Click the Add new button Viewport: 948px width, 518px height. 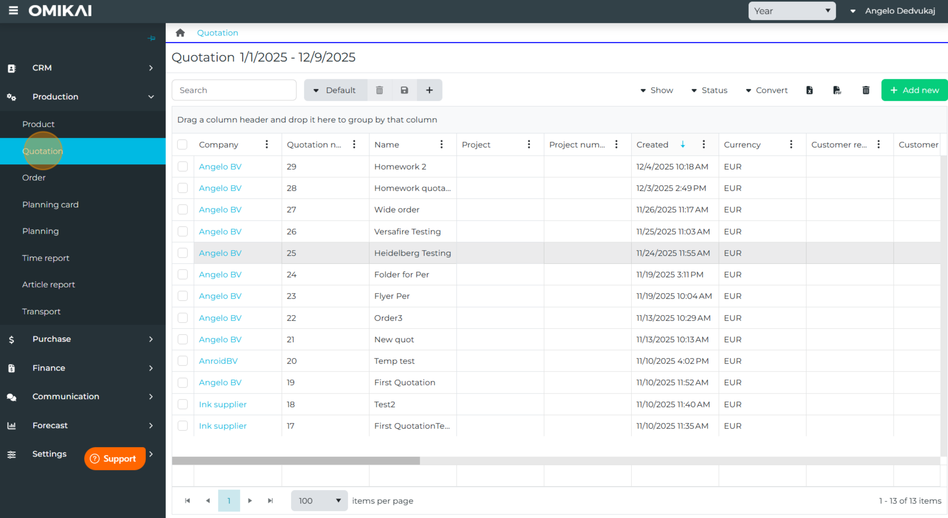914,90
